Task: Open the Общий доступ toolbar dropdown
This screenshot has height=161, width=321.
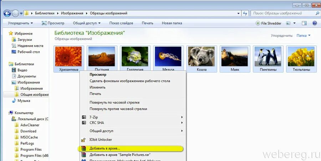Action: pos(87,23)
